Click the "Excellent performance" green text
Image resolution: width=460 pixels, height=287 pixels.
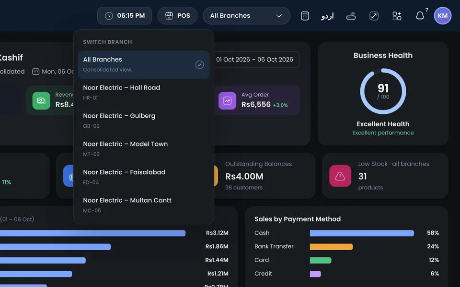pyautogui.click(x=383, y=132)
